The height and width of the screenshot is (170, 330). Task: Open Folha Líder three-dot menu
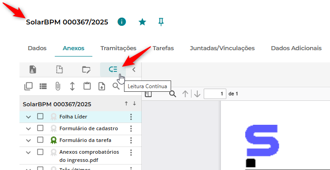click(131, 117)
